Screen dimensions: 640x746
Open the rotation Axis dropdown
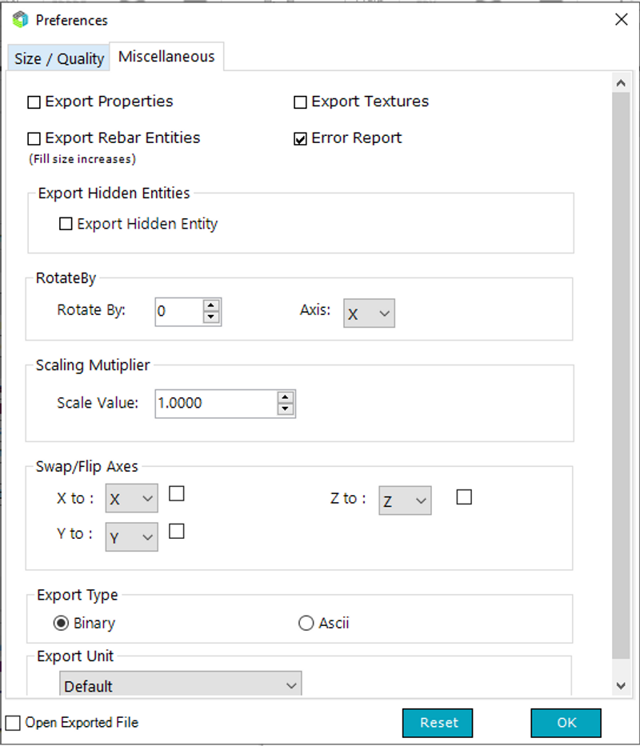click(369, 313)
